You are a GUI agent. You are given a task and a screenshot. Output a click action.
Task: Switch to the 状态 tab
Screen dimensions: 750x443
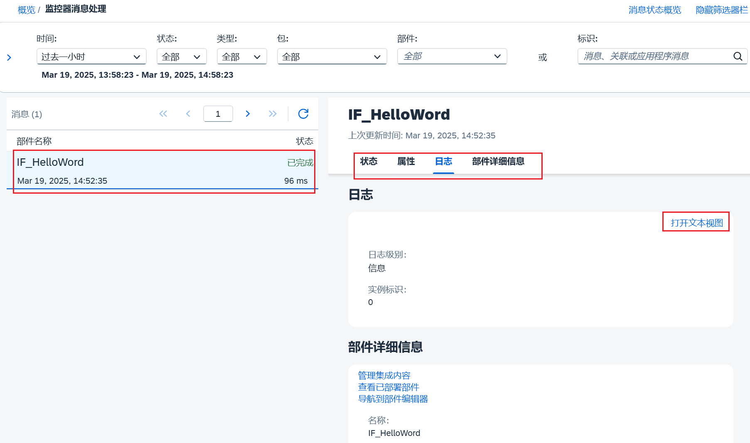click(369, 162)
